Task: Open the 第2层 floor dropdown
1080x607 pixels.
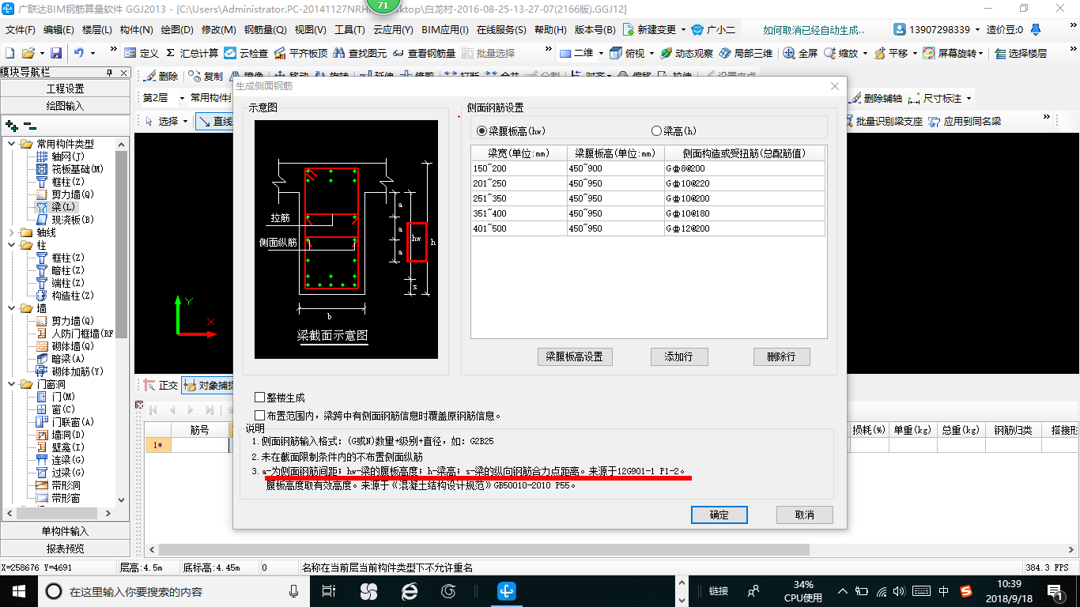Action: point(183,98)
